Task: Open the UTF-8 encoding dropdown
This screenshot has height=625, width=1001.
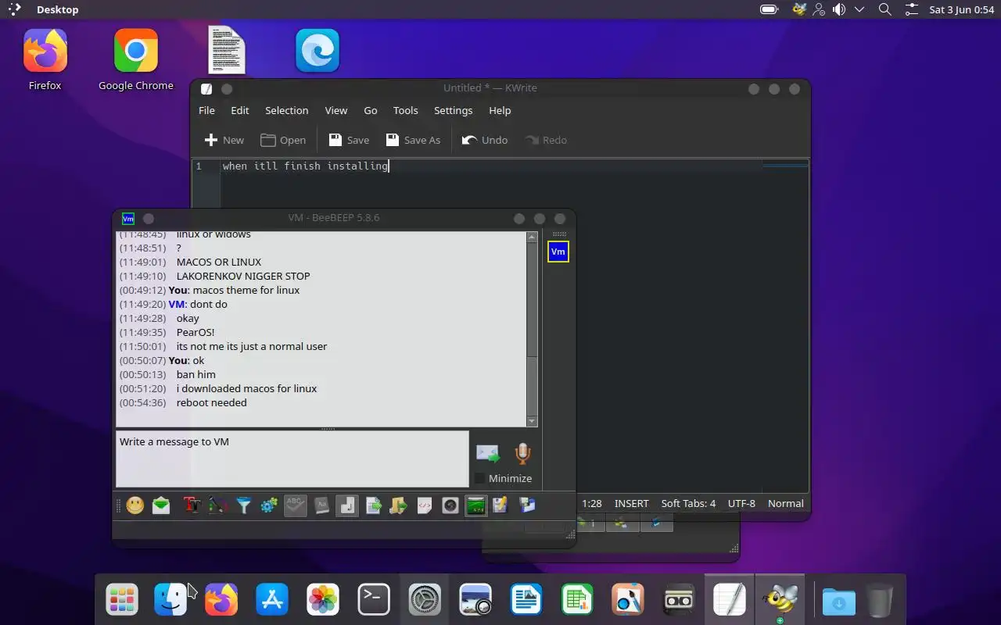Action: (741, 503)
